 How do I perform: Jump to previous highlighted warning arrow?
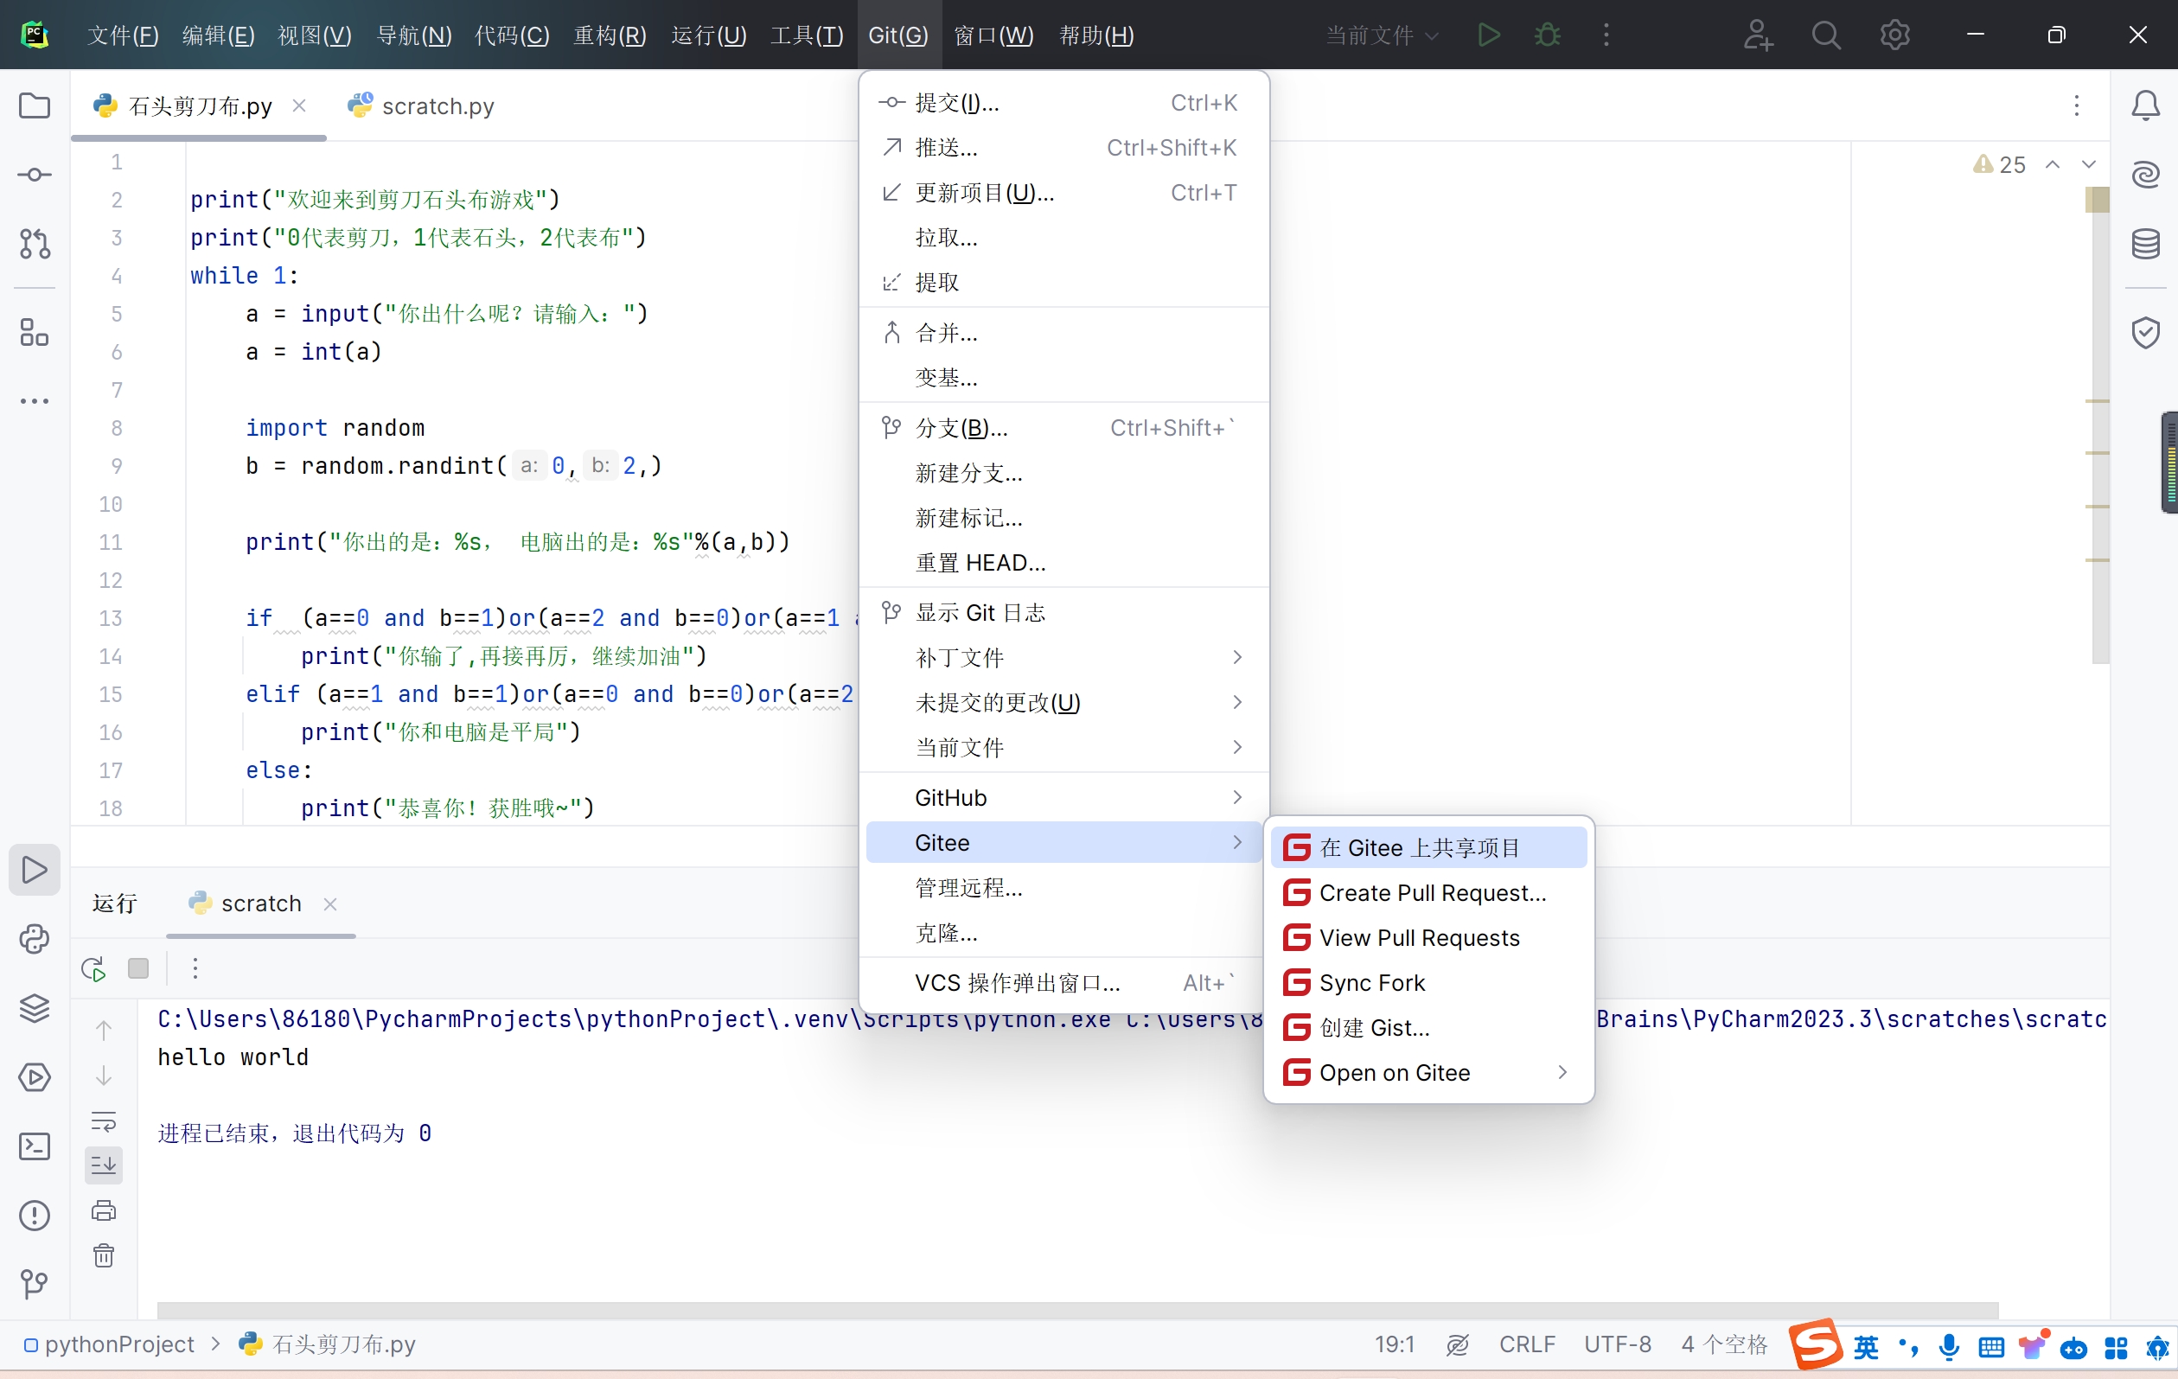pos(2053,164)
